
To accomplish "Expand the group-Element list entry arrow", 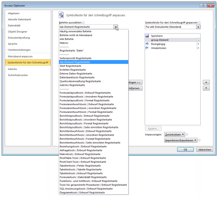I will click(198, 40).
